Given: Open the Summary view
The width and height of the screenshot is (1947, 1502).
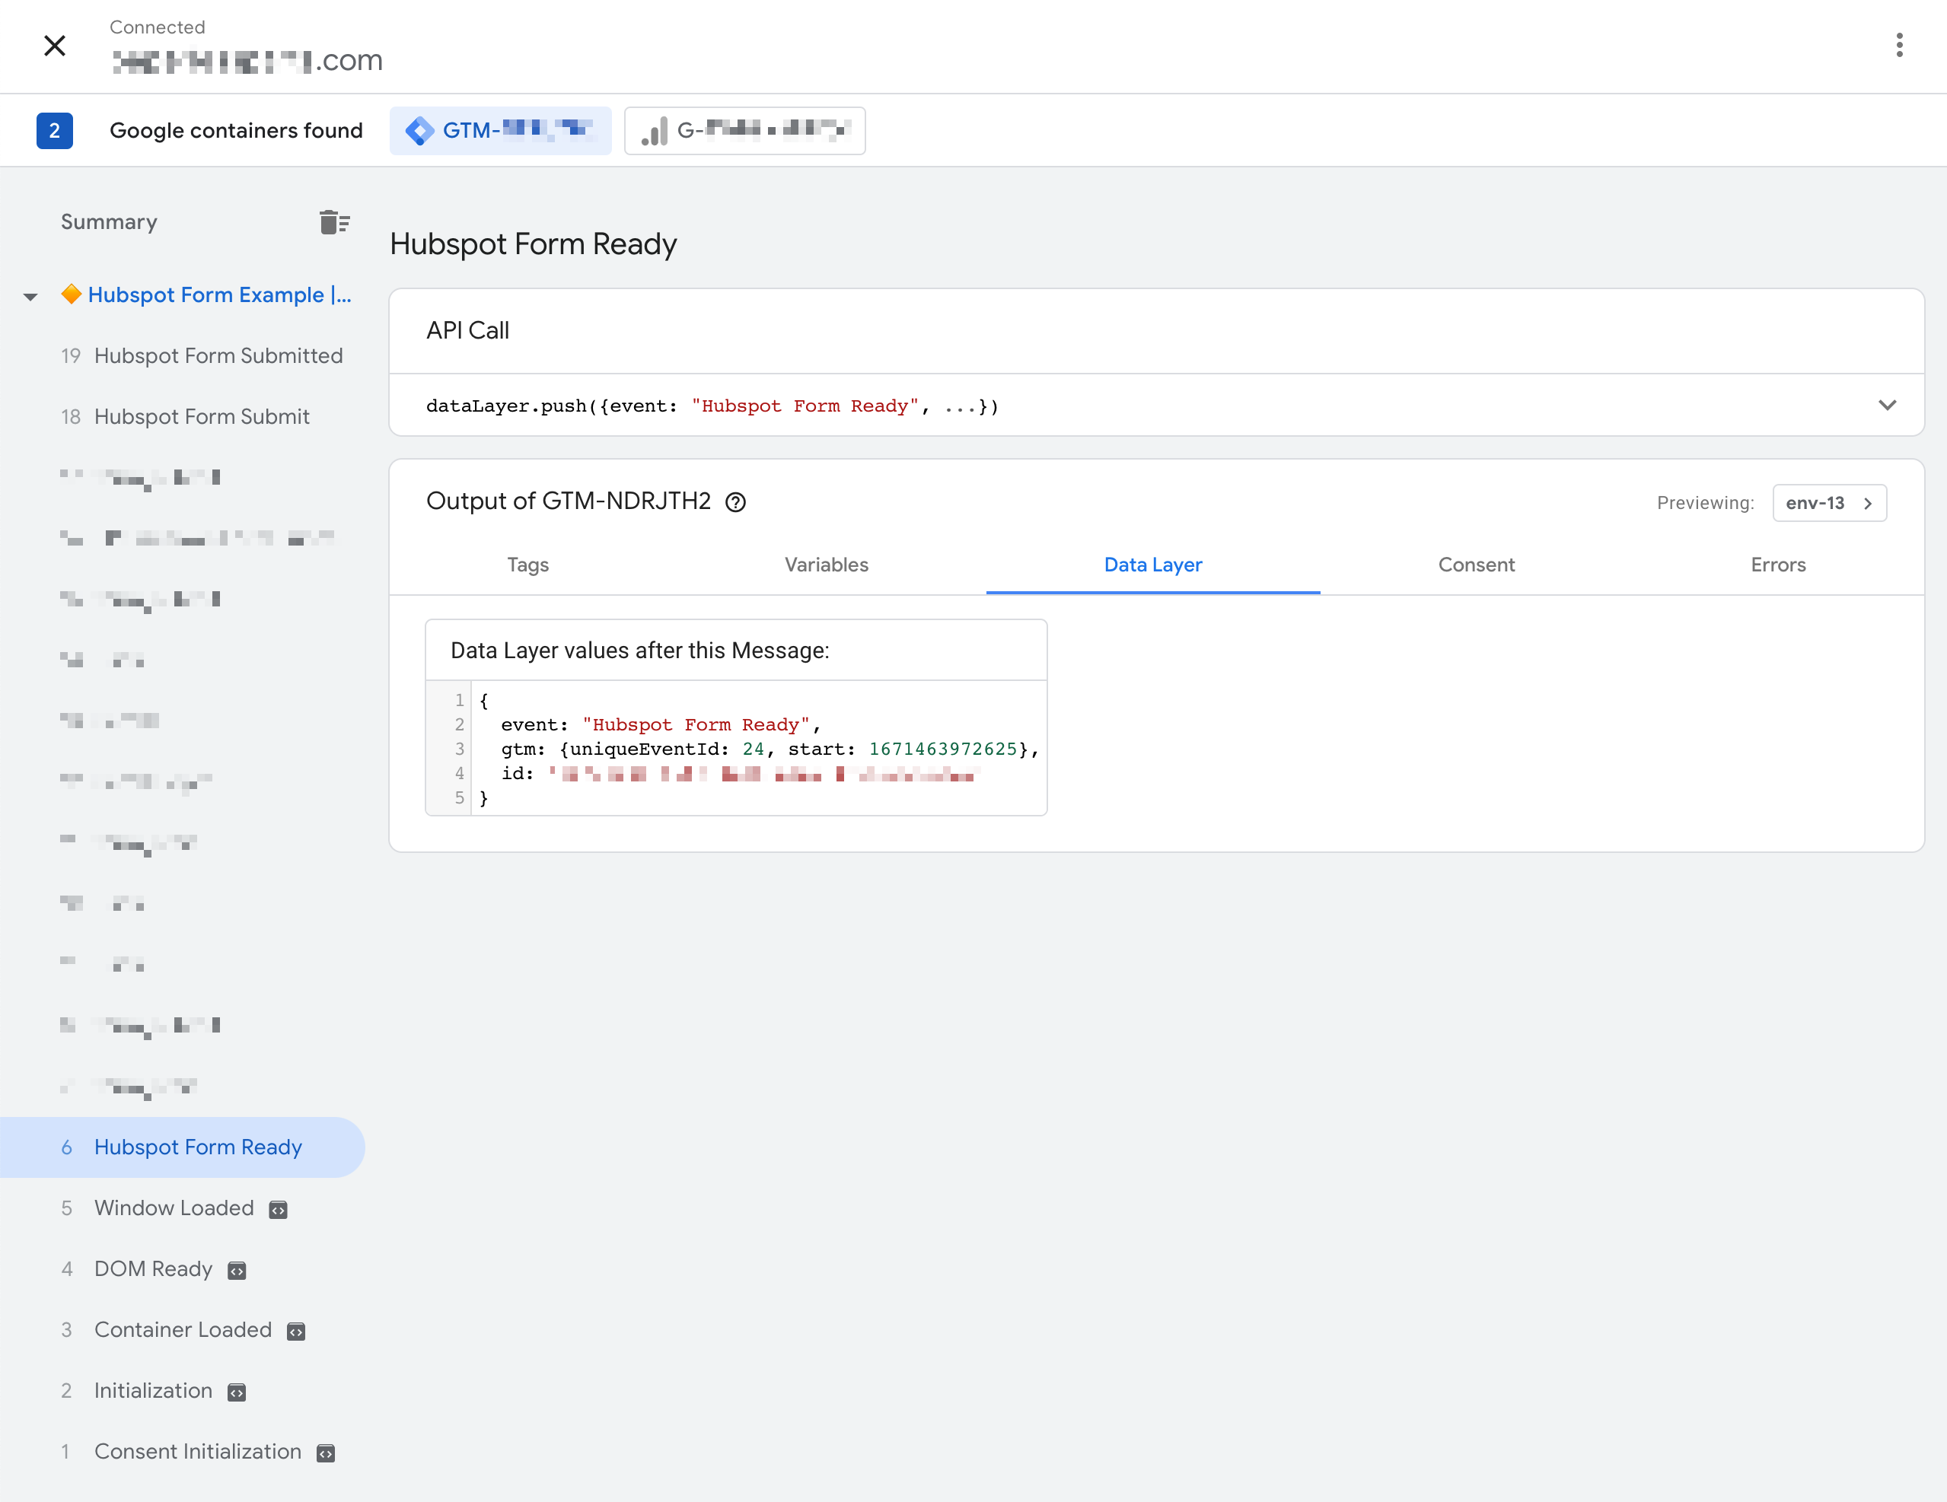Looking at the screenshot, I should (x=109, y=222).
